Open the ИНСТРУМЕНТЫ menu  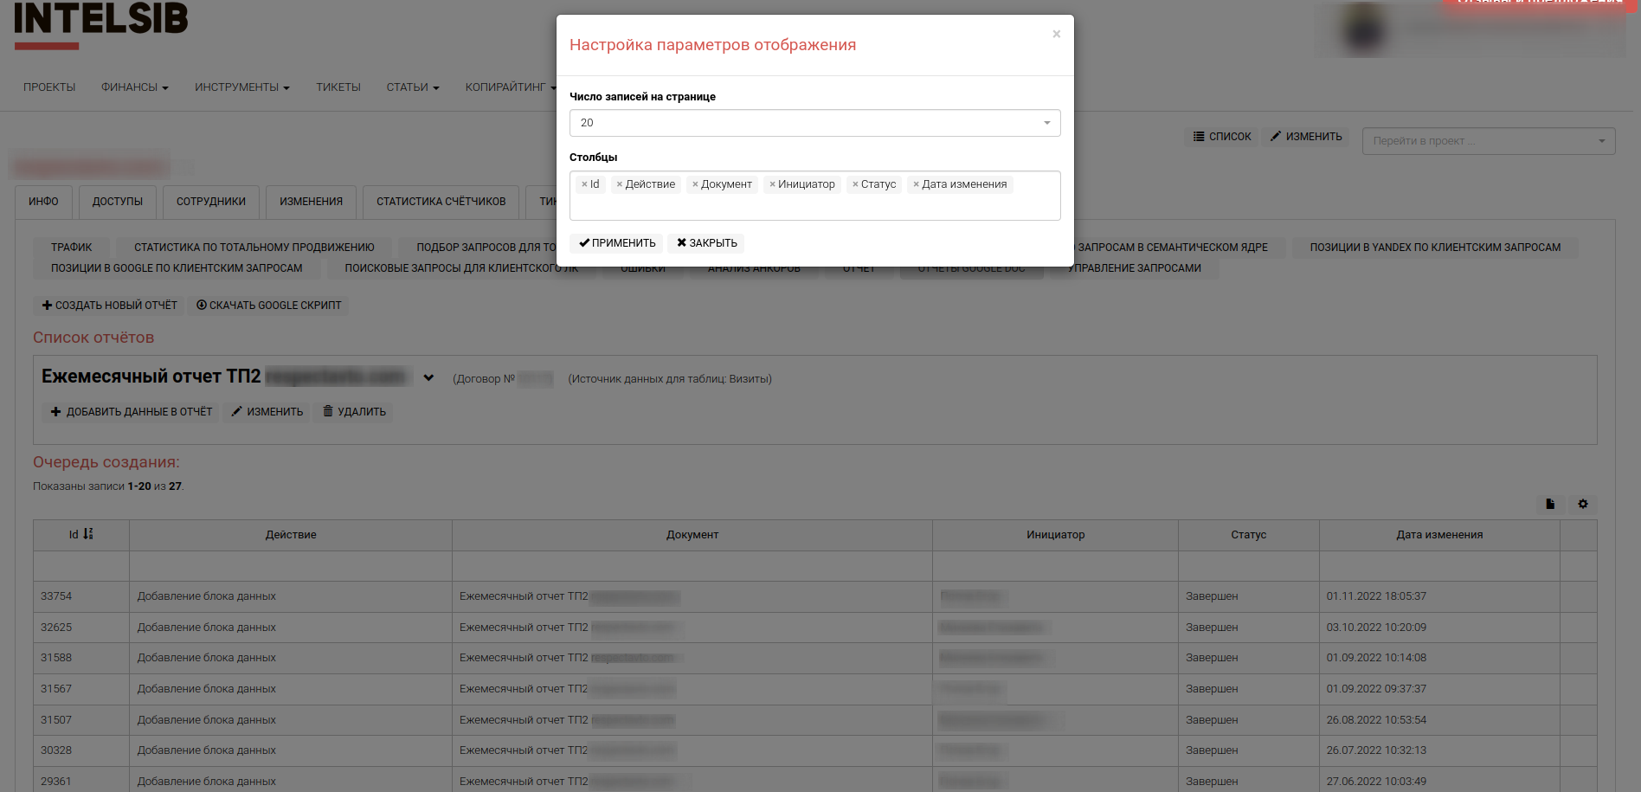pos(241,87)
